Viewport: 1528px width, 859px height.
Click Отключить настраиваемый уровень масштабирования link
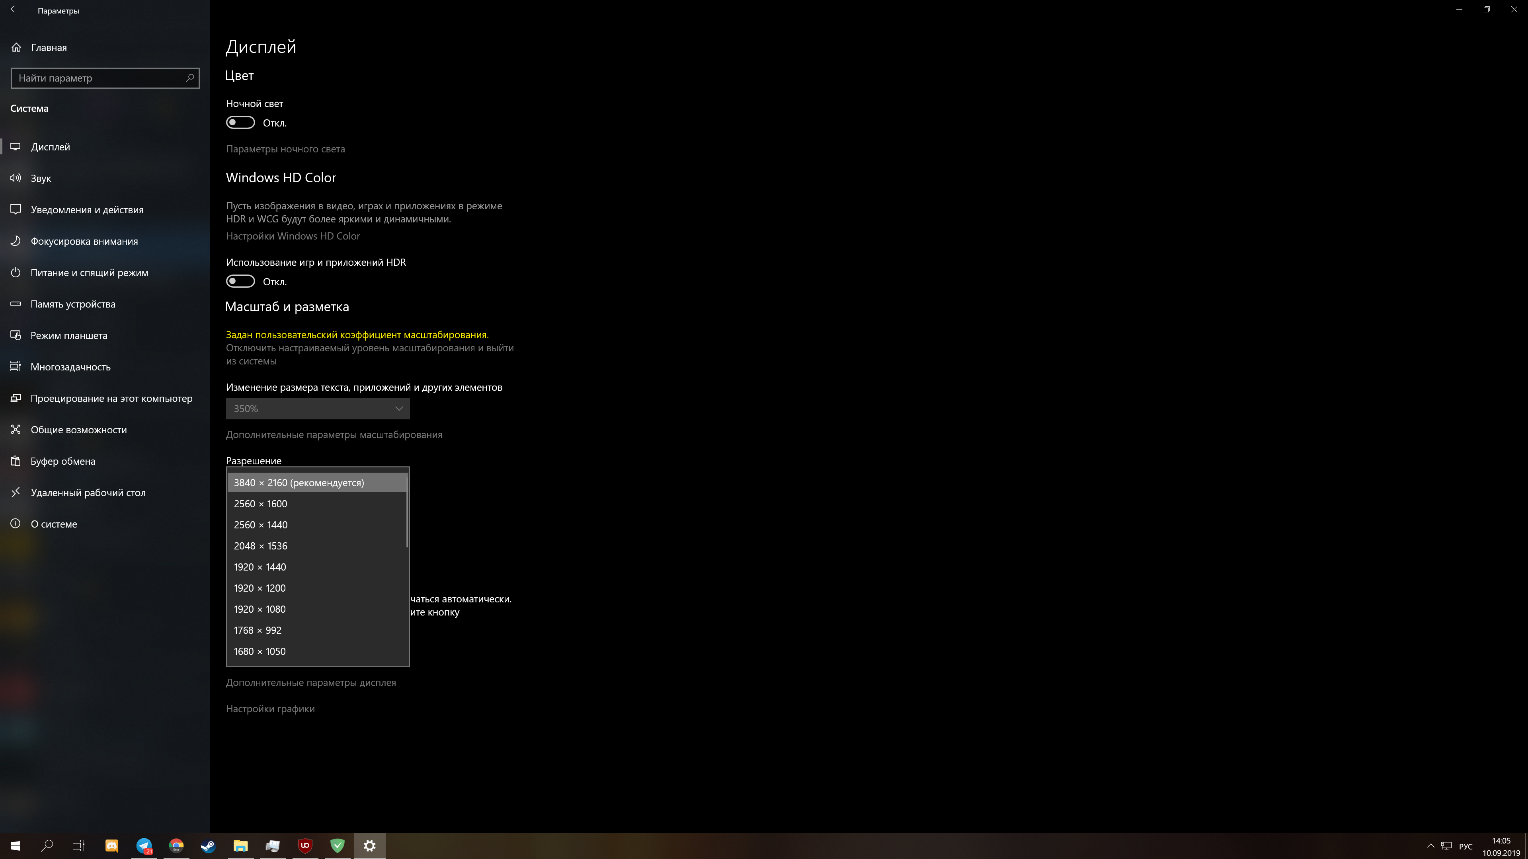369,355
